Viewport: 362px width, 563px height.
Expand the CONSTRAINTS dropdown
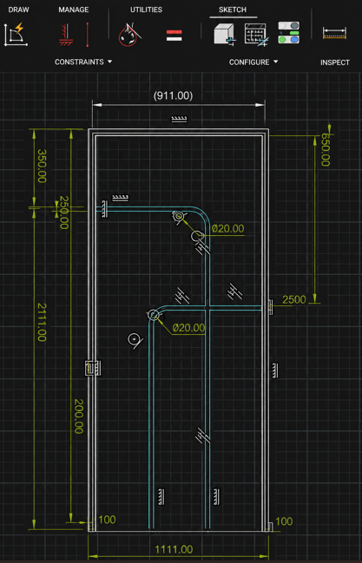point(83,62)
